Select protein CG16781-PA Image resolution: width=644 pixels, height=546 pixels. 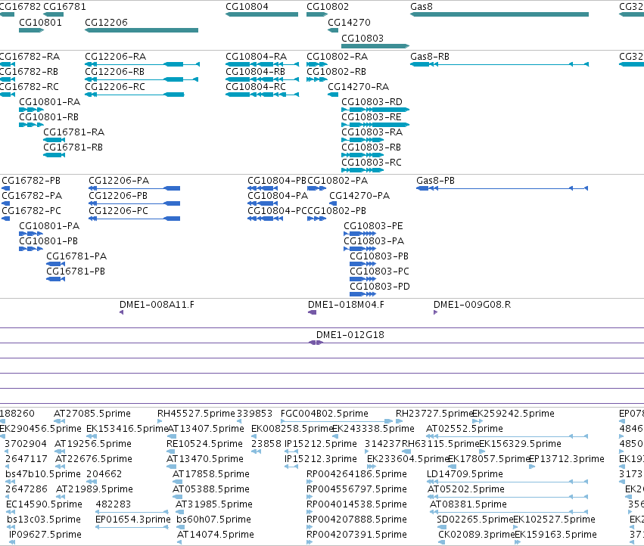pyautogui.click(x=76, y=256)
